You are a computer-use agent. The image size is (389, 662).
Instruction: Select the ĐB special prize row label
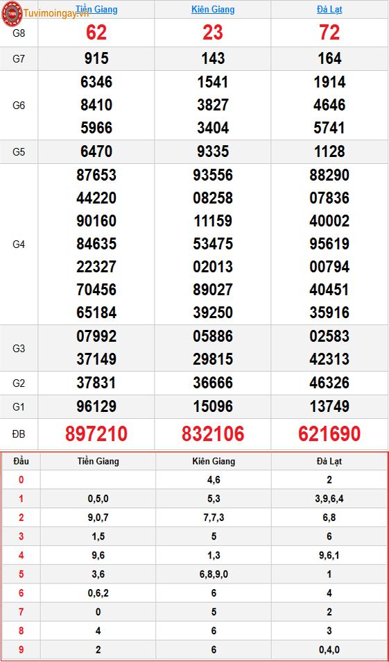(19, 434)
